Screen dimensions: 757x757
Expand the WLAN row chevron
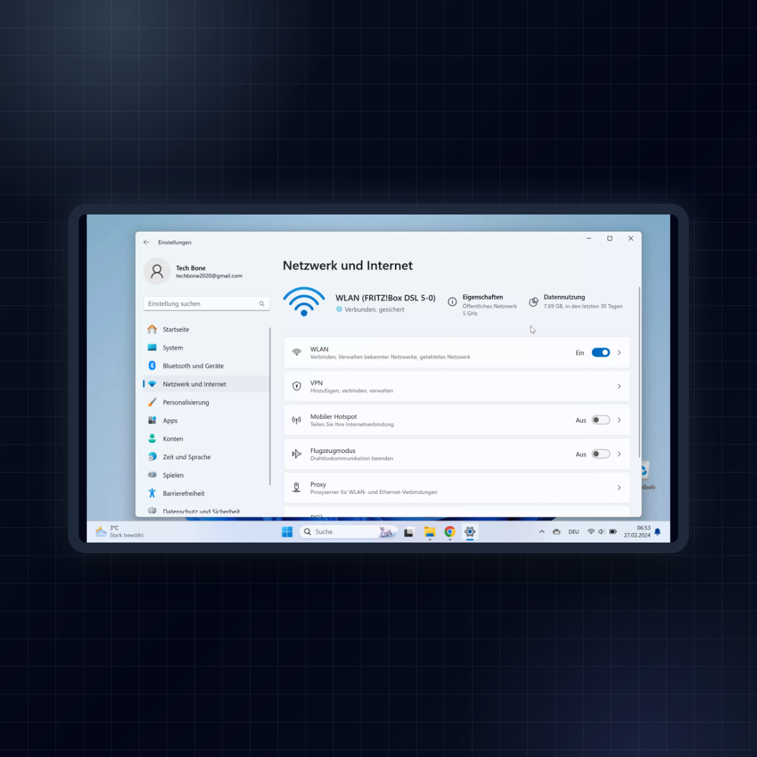619,353
